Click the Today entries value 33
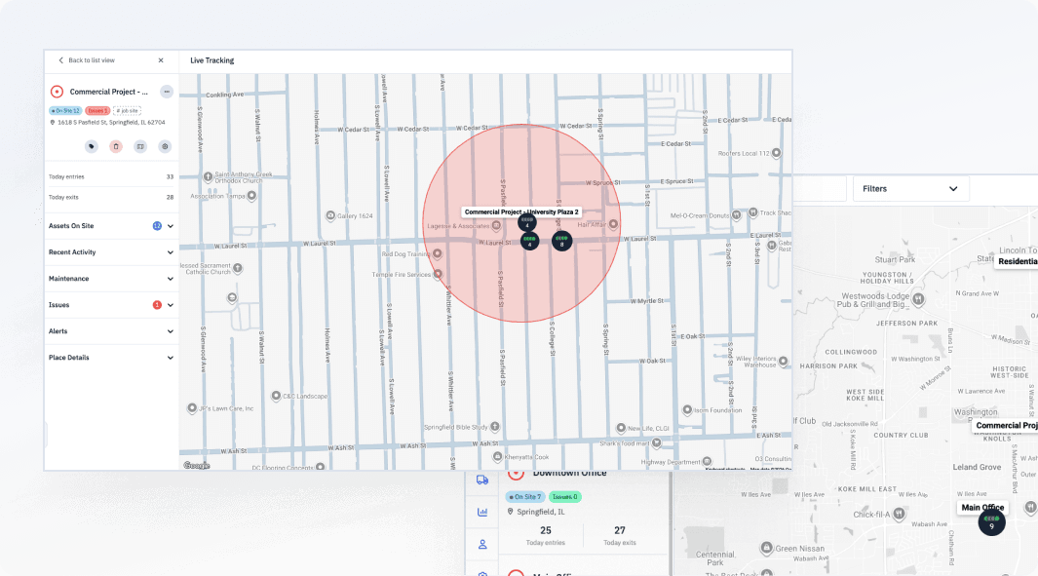 click(171, 176)
